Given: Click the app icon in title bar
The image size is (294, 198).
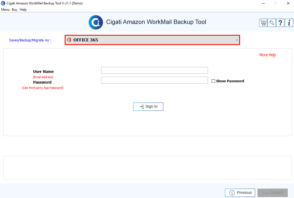Looking at the screenshot, I should pyautogui.click(x=3, y=3).
